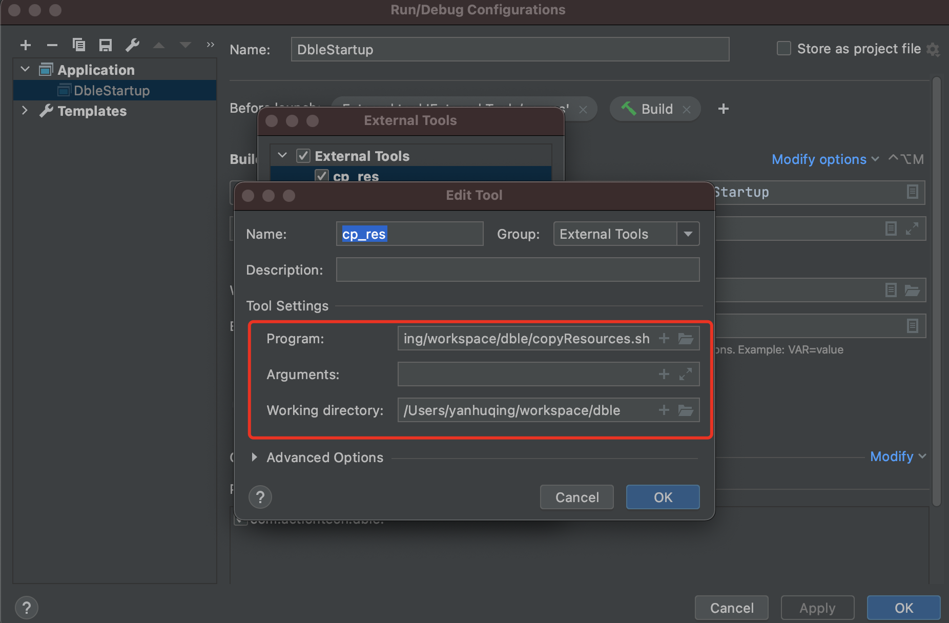Open Edit configuration templates via wrench icon
Screen dimensions: 949x623
tap(132, 45)
